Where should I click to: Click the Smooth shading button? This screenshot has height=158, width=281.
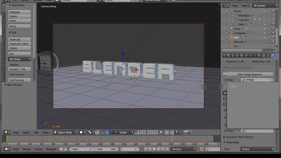pyautogui.click(x=14, y=69)
